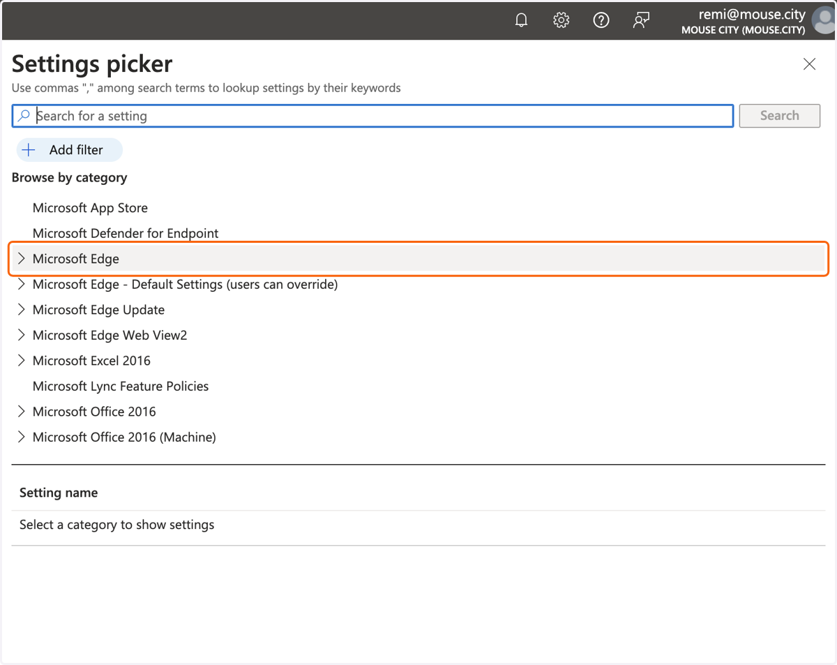The image size is (837, 665).
Task: Select the Microsoft Edge Web View2 label
Action: [110, 335]
